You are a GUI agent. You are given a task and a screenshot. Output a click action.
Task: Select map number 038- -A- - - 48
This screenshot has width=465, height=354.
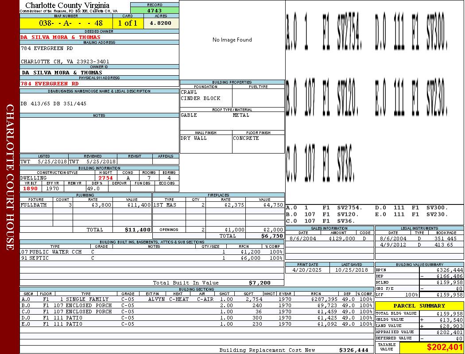click(71, 23)
